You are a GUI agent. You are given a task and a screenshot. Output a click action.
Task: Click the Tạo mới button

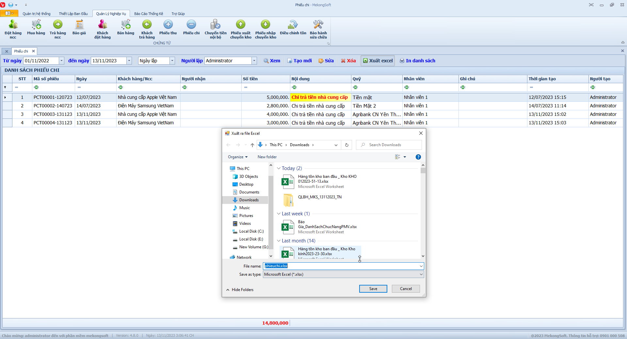coord(299,61)
